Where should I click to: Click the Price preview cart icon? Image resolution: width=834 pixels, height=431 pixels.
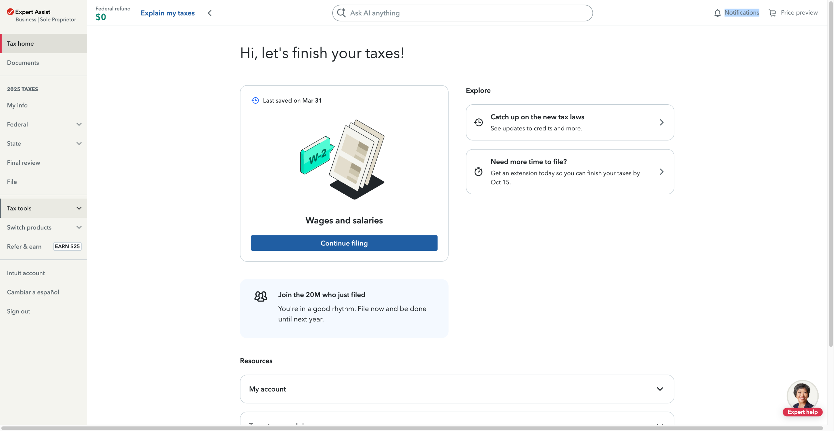coord(772,13)
